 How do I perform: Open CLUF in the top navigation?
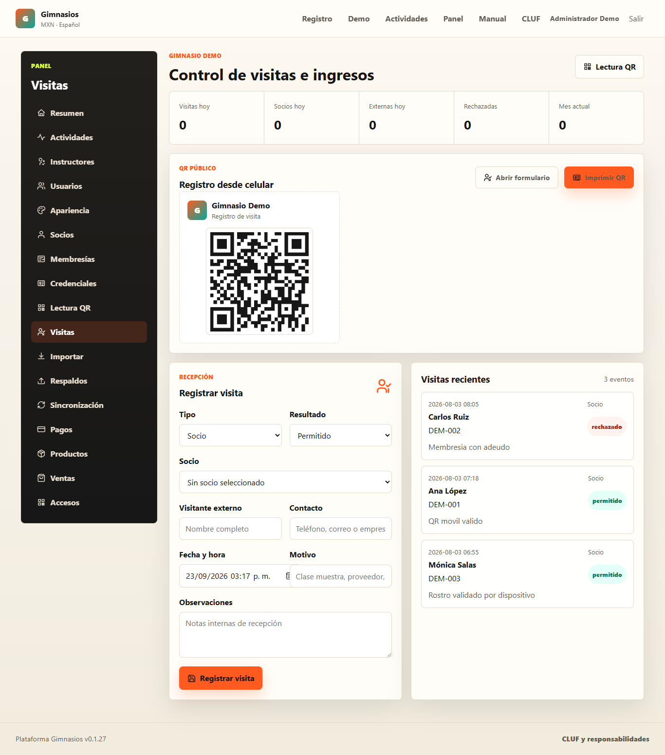point(531,18)
